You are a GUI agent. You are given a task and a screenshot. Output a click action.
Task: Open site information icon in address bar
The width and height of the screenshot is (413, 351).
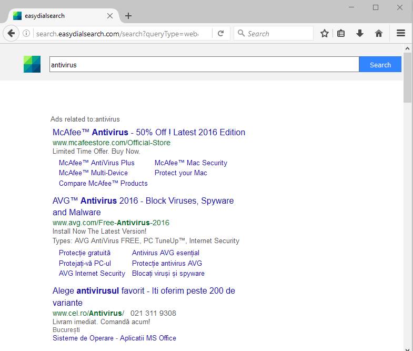[26, 34]
